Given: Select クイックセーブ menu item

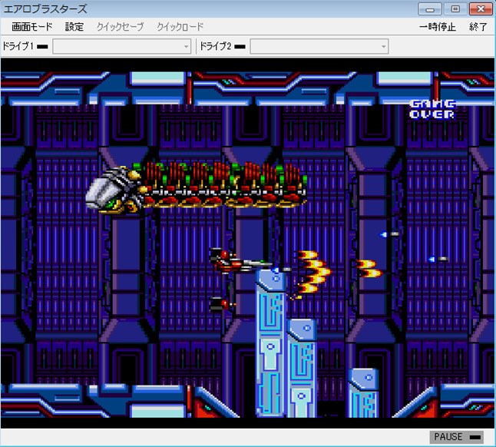Looking at the screenshot, I should click(x=120, y=27).
